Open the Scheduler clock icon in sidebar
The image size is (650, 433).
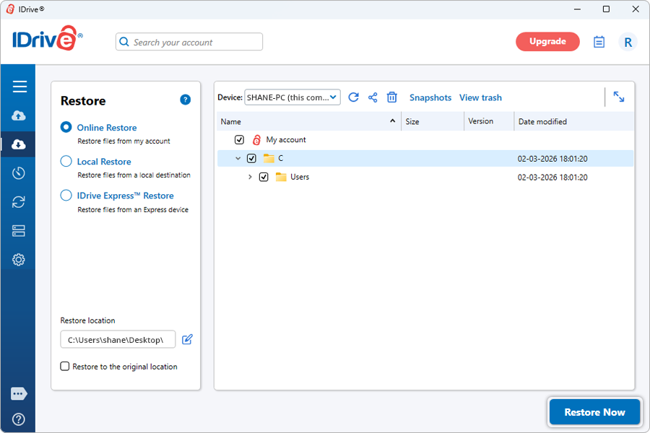coord(19,173)
